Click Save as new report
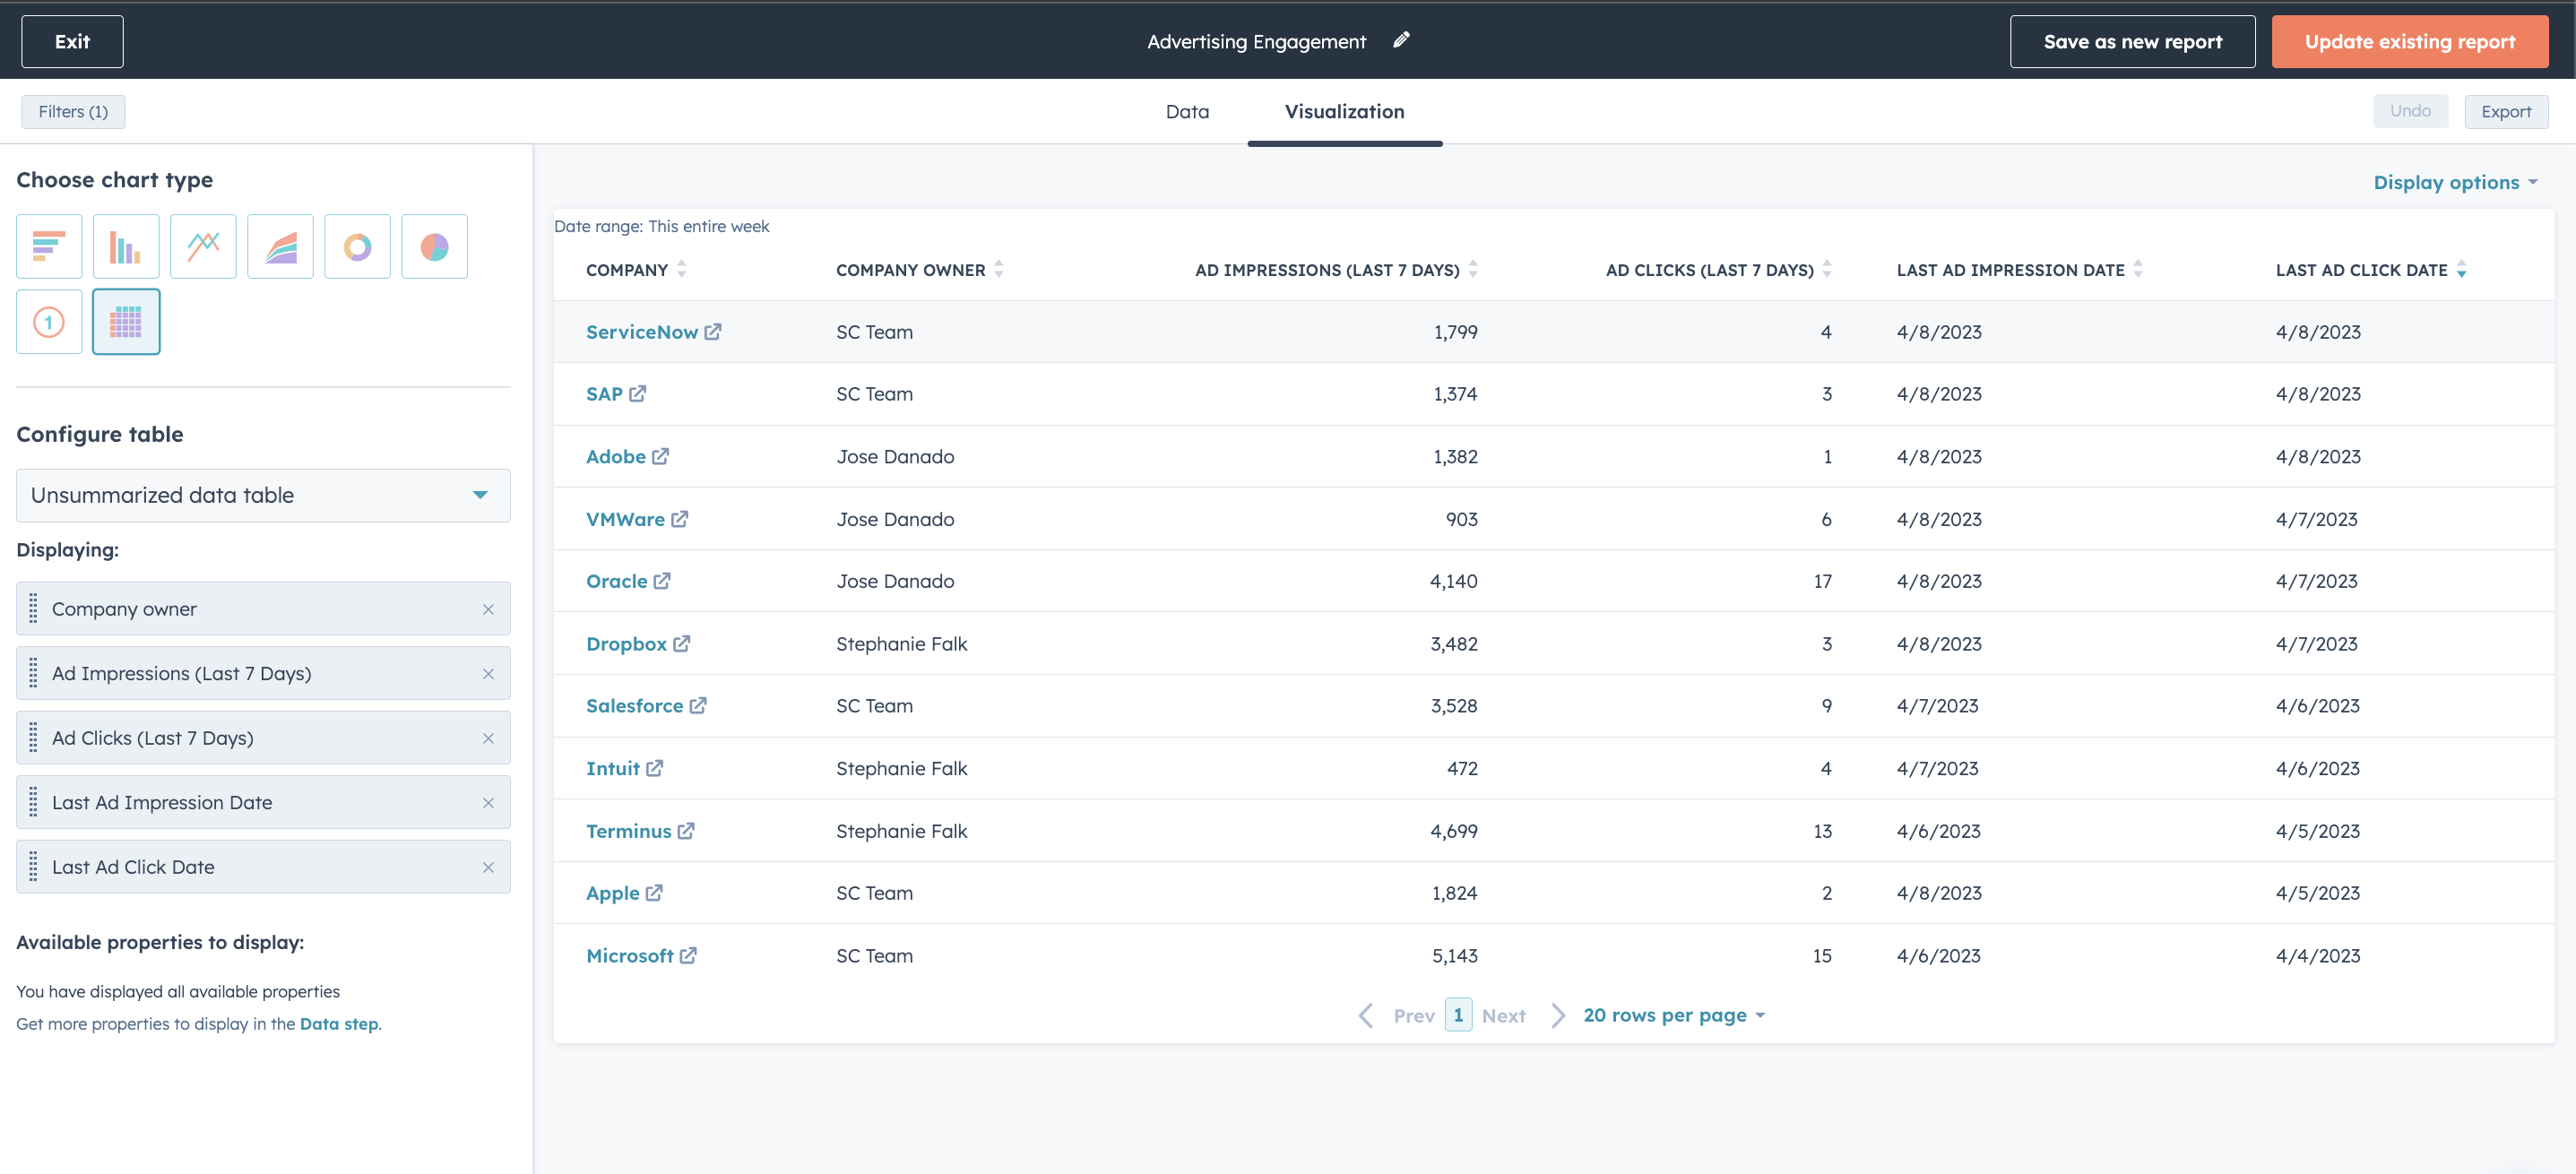 (2132, 41)
